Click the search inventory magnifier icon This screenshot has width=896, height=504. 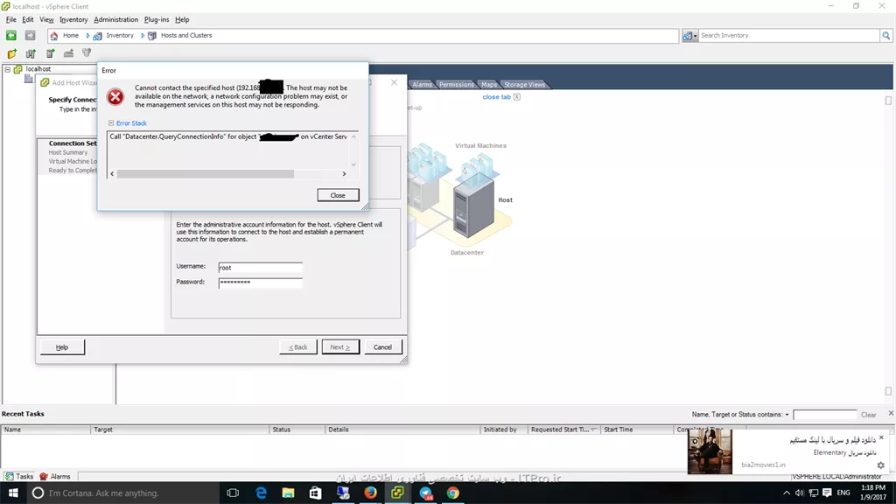885,35
